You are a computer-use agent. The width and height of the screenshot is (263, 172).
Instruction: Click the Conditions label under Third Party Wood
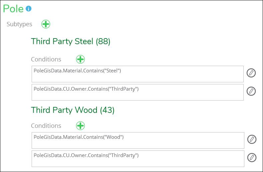pos(46,126)
